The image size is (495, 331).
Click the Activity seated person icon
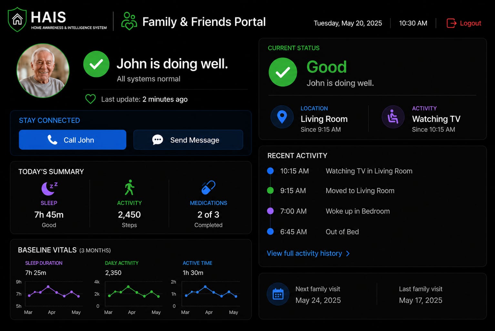tap(393, 117)
